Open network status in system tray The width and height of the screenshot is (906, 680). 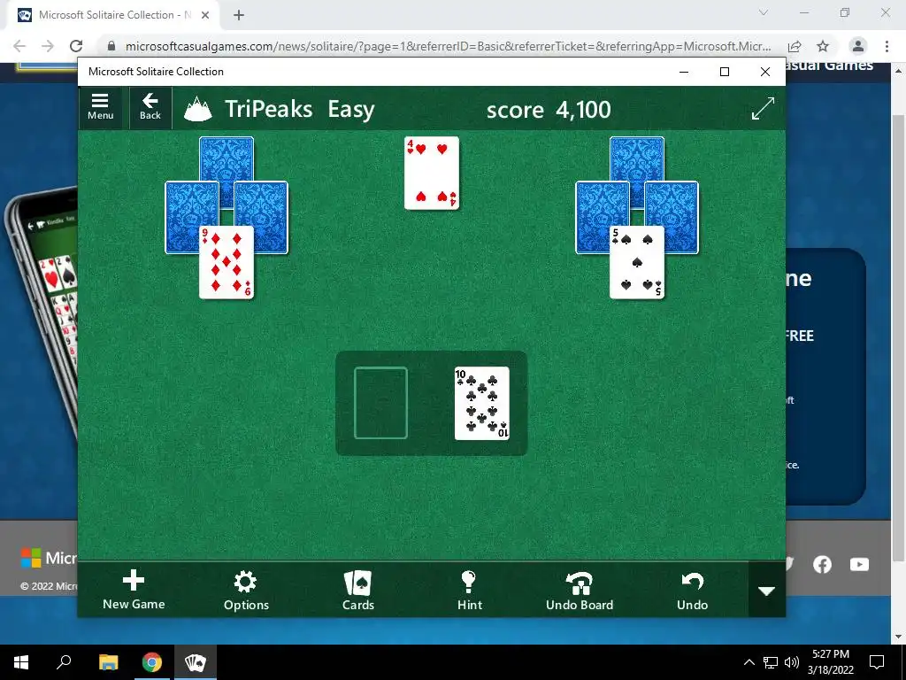[x=771, y=662]
